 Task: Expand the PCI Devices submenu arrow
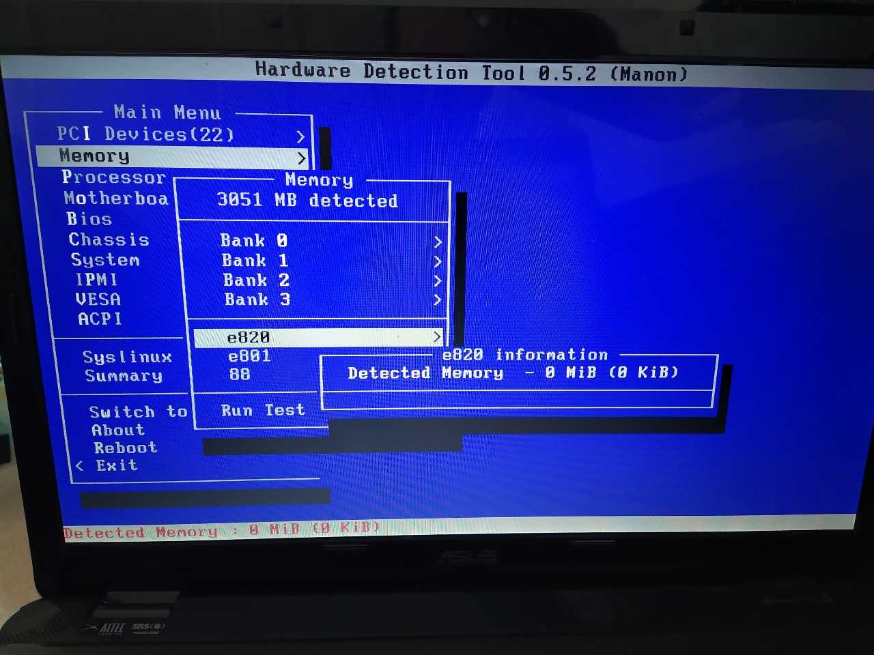coord(300,137)
